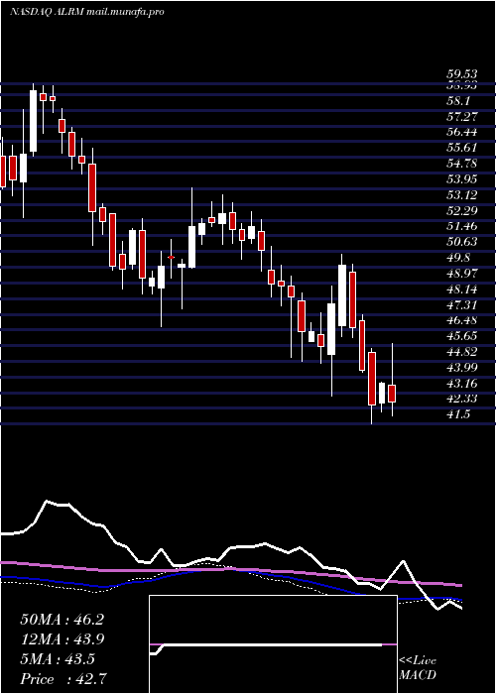Click the 55.61 price axis label
The height and width of the screenshot is (694, 496).
click(462, 149)
